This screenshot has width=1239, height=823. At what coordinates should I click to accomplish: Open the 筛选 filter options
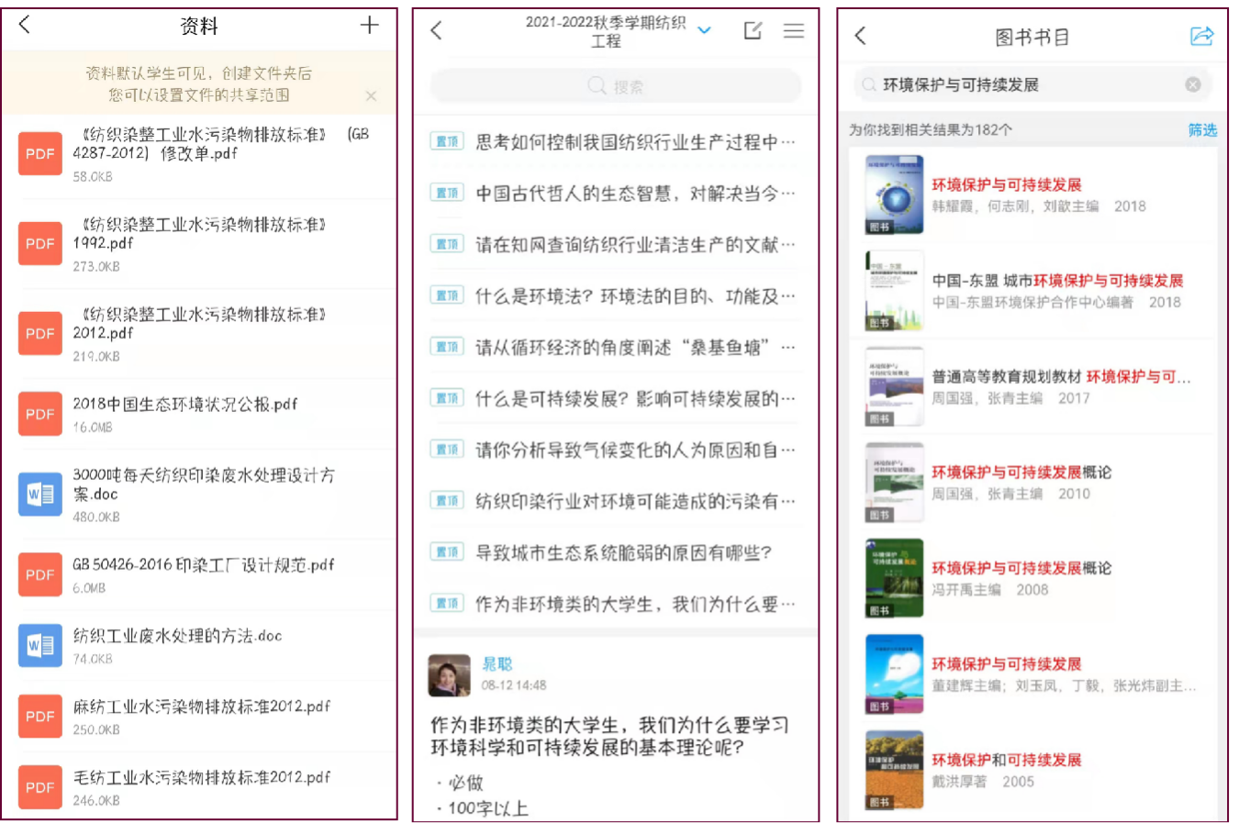(1202, 129)
